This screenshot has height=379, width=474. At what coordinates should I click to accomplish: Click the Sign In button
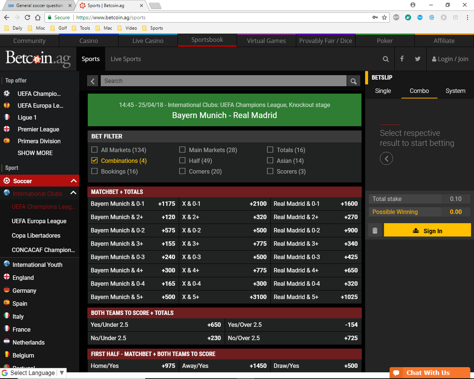427,231
